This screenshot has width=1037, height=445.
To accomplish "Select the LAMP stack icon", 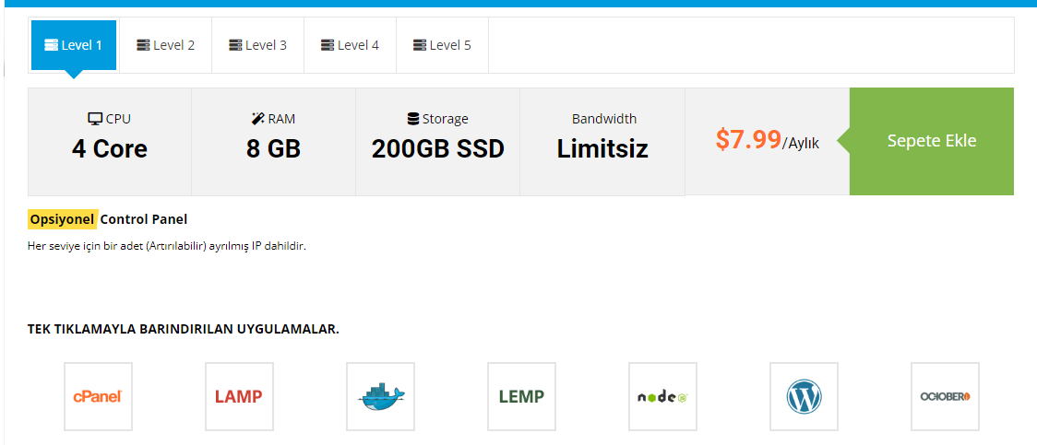I will coord(239,397).
